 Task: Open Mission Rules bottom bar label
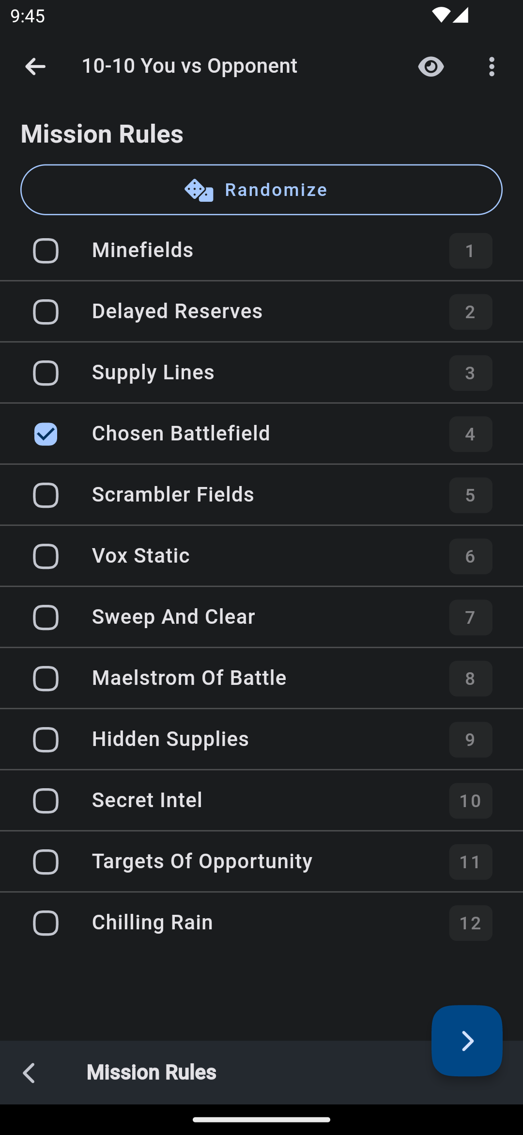pos(151,1073)
